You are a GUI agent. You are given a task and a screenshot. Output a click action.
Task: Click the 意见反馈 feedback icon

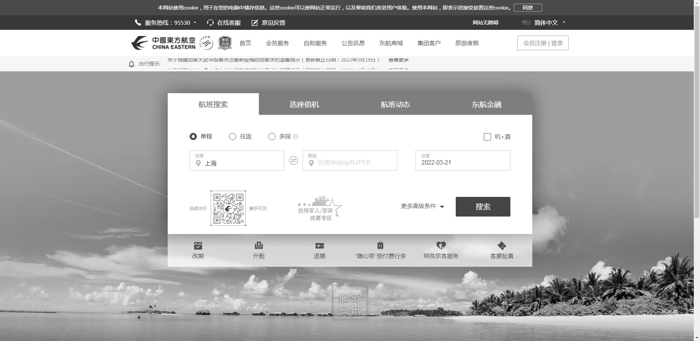255,23
